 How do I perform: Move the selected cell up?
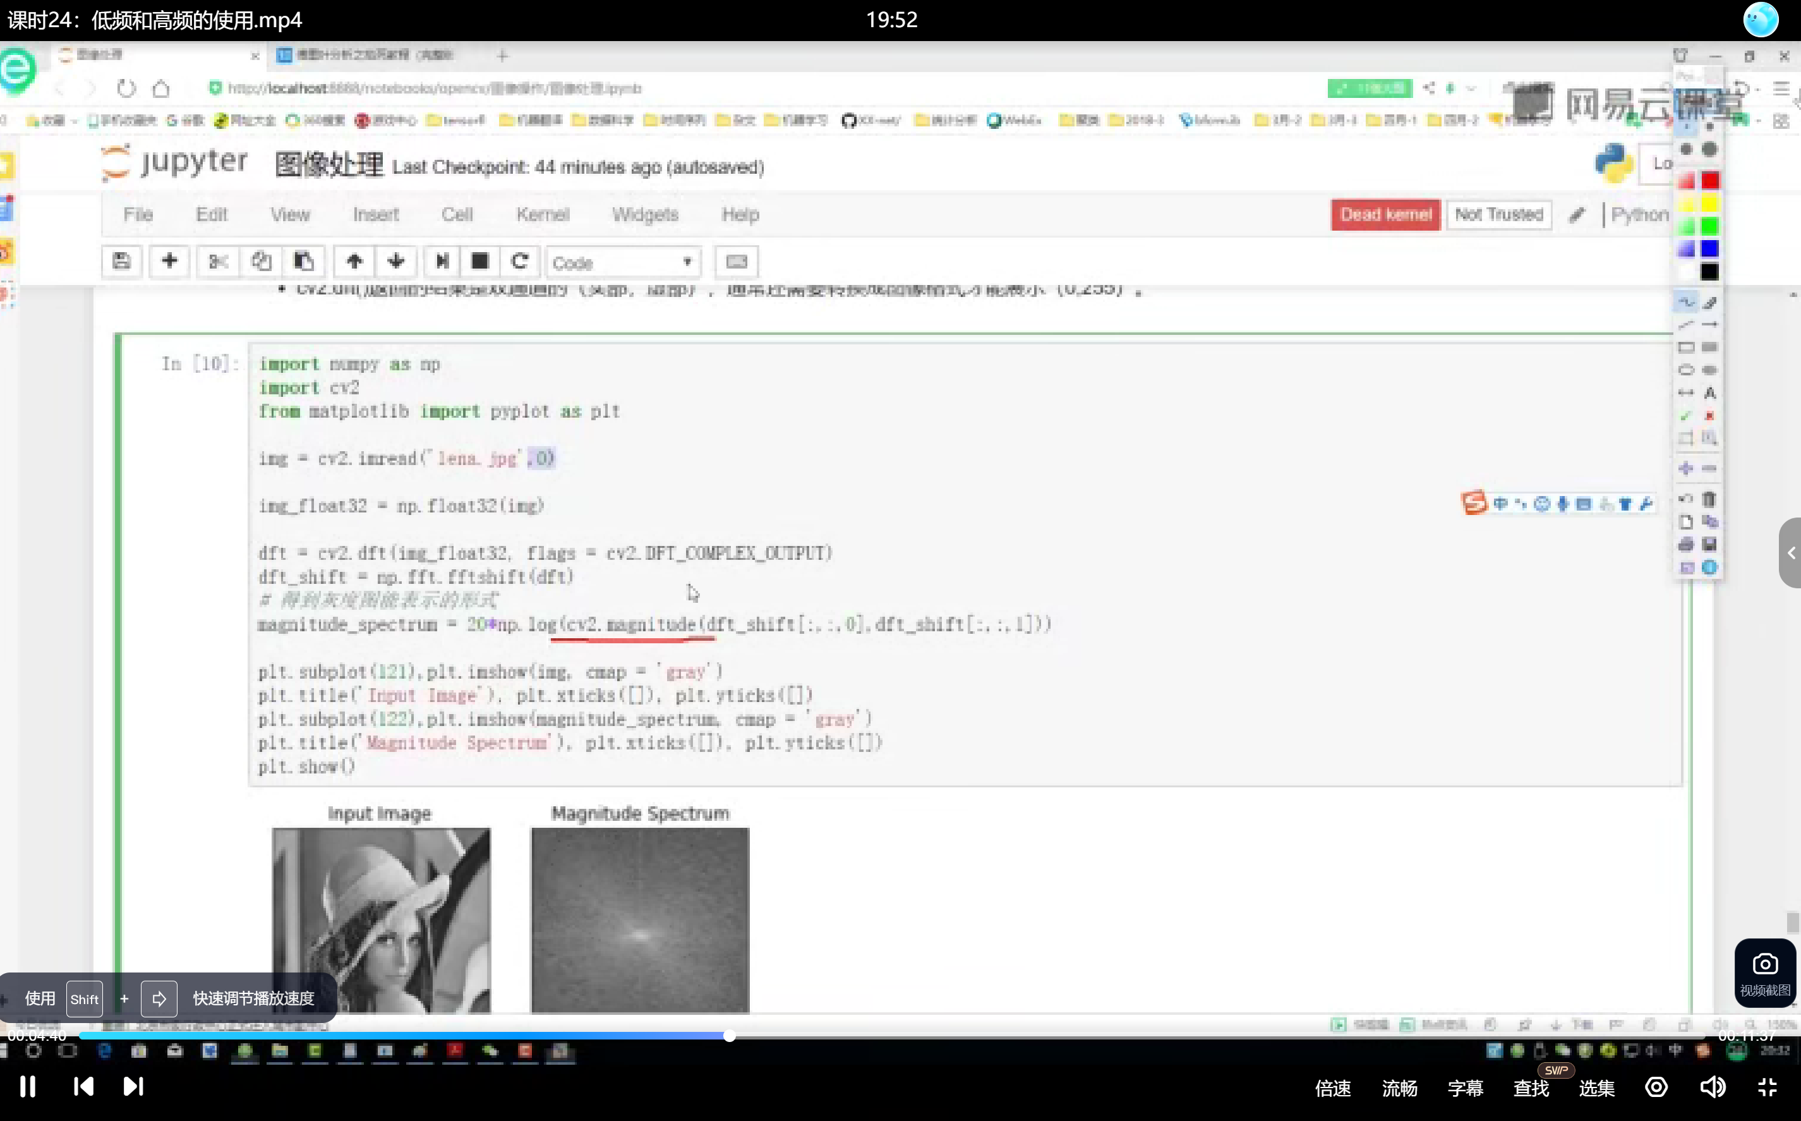click(354, 262)
